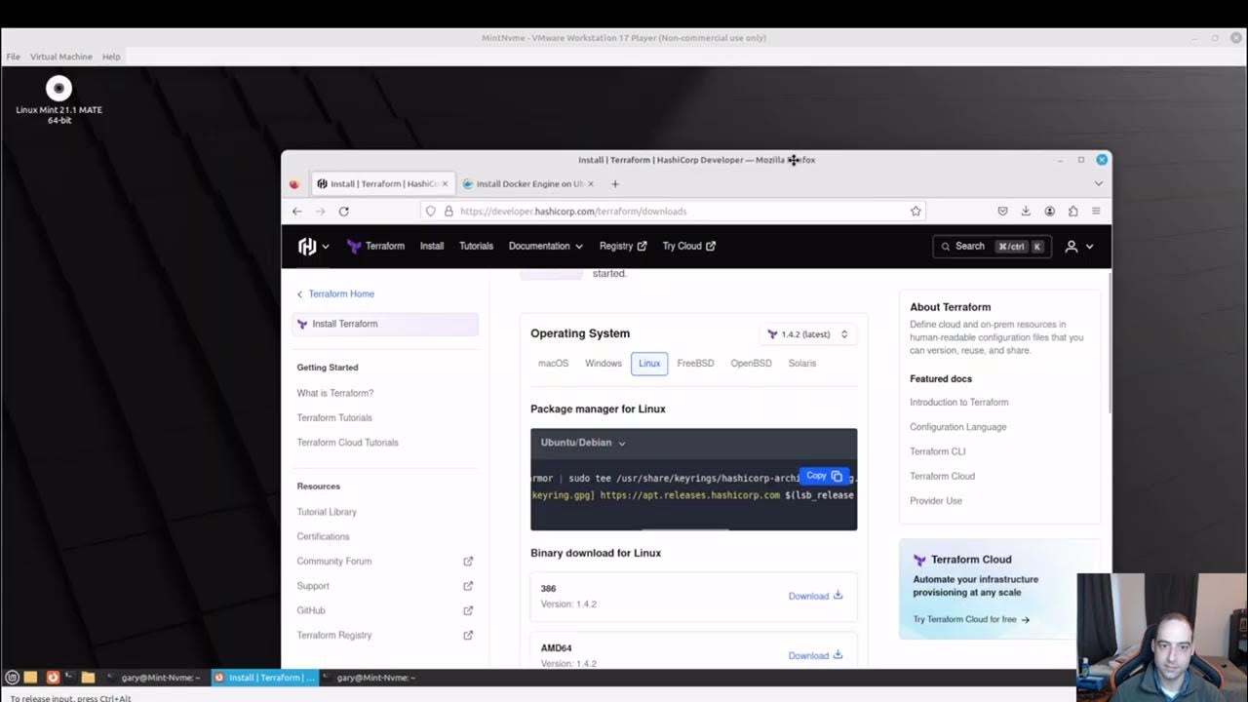This screenshot has width=1248, height=702.
Task: Select the Linux operating system tab
Action: (649, 363)
